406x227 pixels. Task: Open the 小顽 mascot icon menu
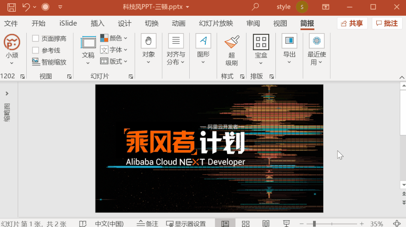(x=12, y=49)
